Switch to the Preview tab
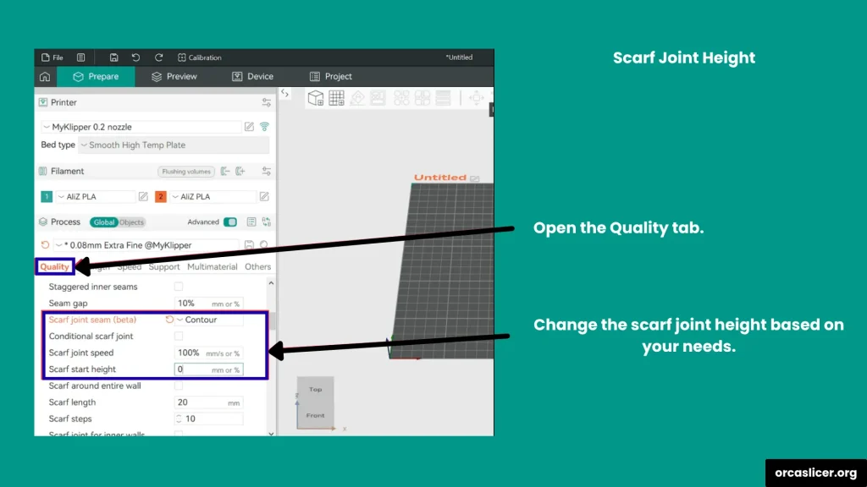The width and height of the screenshot is (867, 487). pos(174,77)
